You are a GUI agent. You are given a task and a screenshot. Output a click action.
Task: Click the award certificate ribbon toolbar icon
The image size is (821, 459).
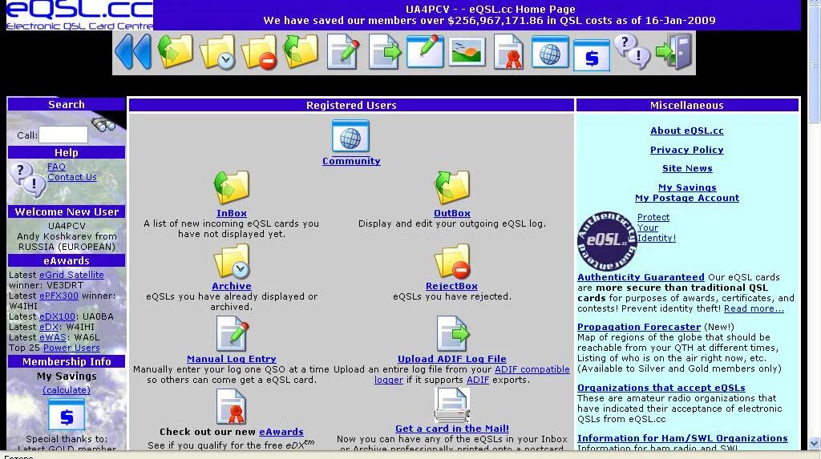pyautogui.click(x=508, y=52)
